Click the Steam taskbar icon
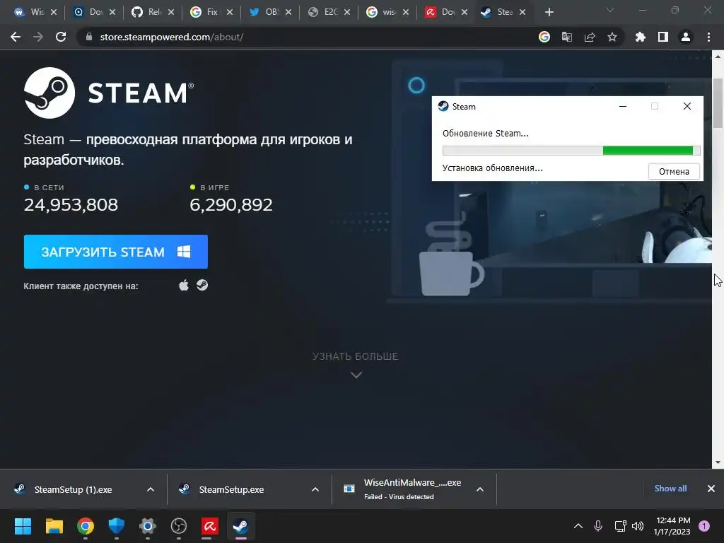This screenshot has width=724, height=543. [240, 526]
